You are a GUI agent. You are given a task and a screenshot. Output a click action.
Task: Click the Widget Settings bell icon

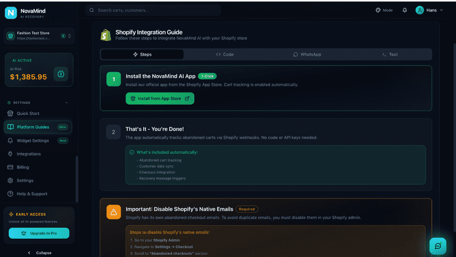[x=10, y=141]
